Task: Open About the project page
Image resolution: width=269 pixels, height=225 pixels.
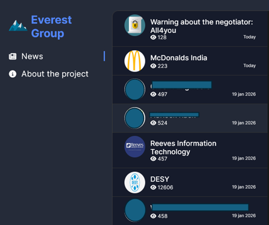Action: pos(55,74)
